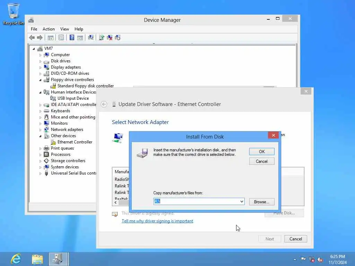Click OK in Install From Disk dialog
The height and width of the screenshot is (266, 355).
262,152
